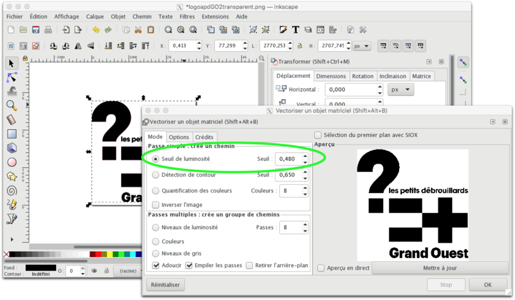Open Text and font dialog T icon
The image size is (515, 300).
295,30
